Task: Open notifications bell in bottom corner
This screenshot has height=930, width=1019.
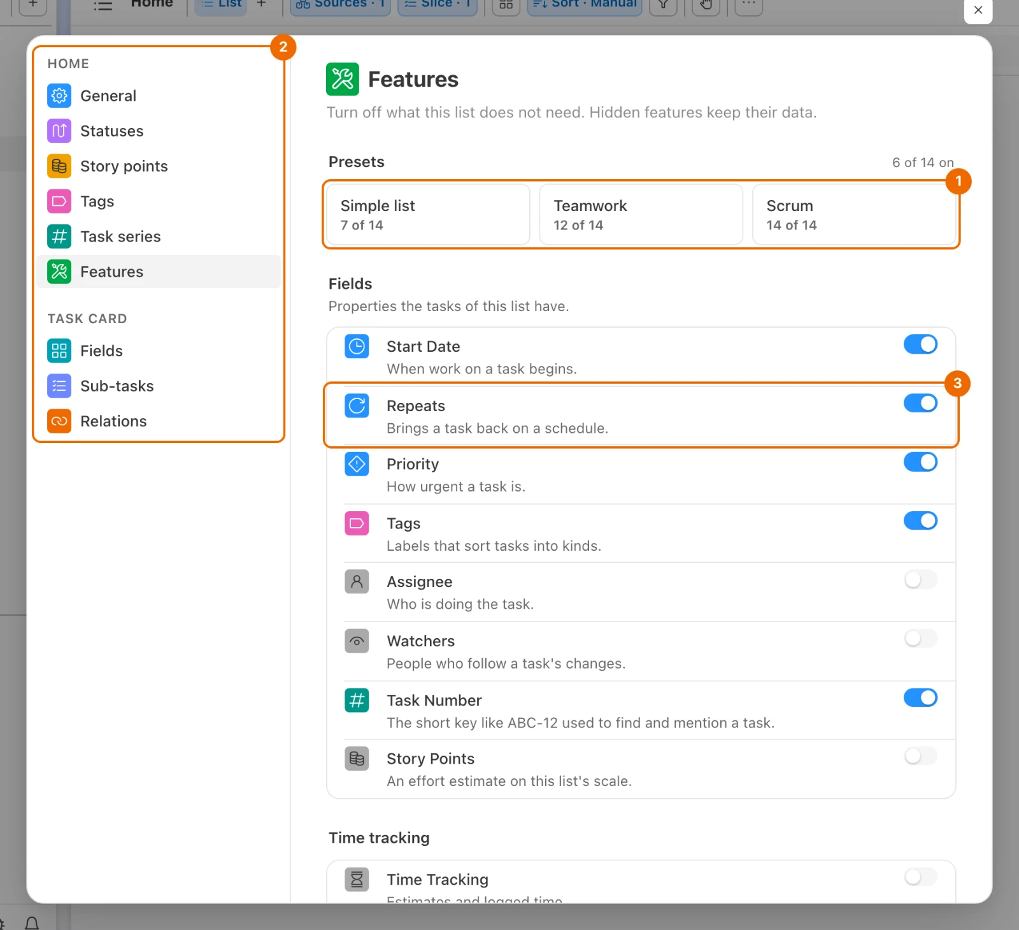Action: pos(32,923)
